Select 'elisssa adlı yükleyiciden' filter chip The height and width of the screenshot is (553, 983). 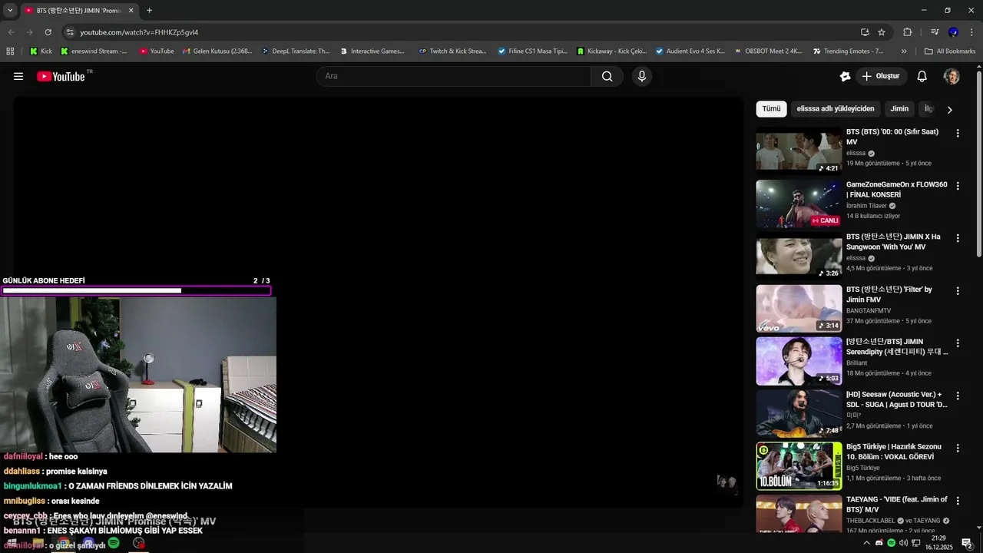point(836,109)
